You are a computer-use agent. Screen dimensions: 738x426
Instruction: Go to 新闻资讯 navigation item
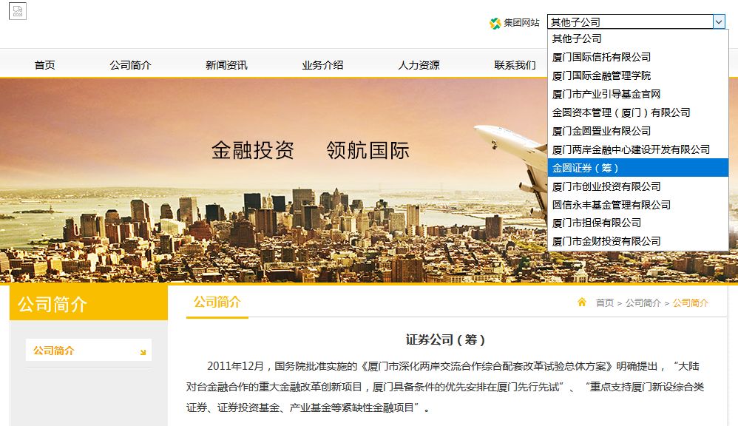[x=226, y=65]
